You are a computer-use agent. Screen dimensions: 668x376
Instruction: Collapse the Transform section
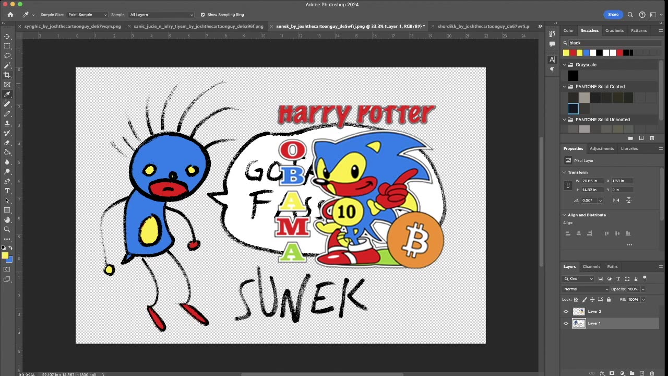click(x=564, y=172)
